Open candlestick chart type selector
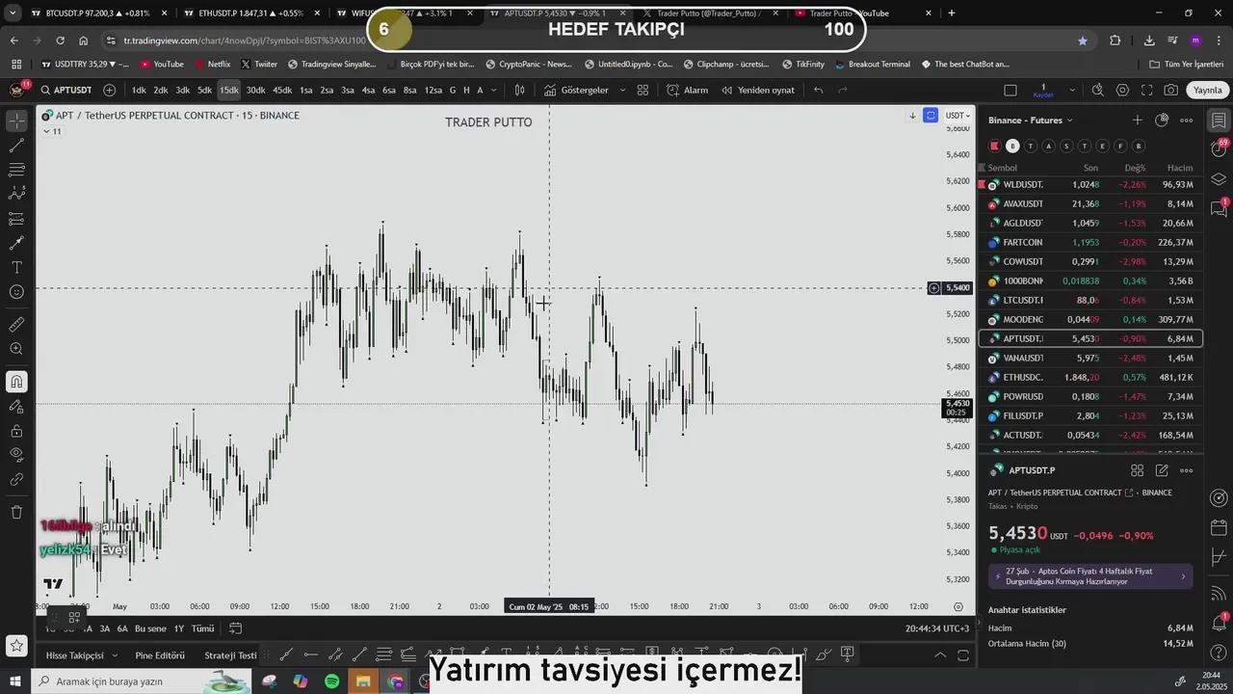Screen dimensions: 1233x694 coord(519,90)
